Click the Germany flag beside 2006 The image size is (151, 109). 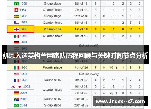click(x=16, y=93)
